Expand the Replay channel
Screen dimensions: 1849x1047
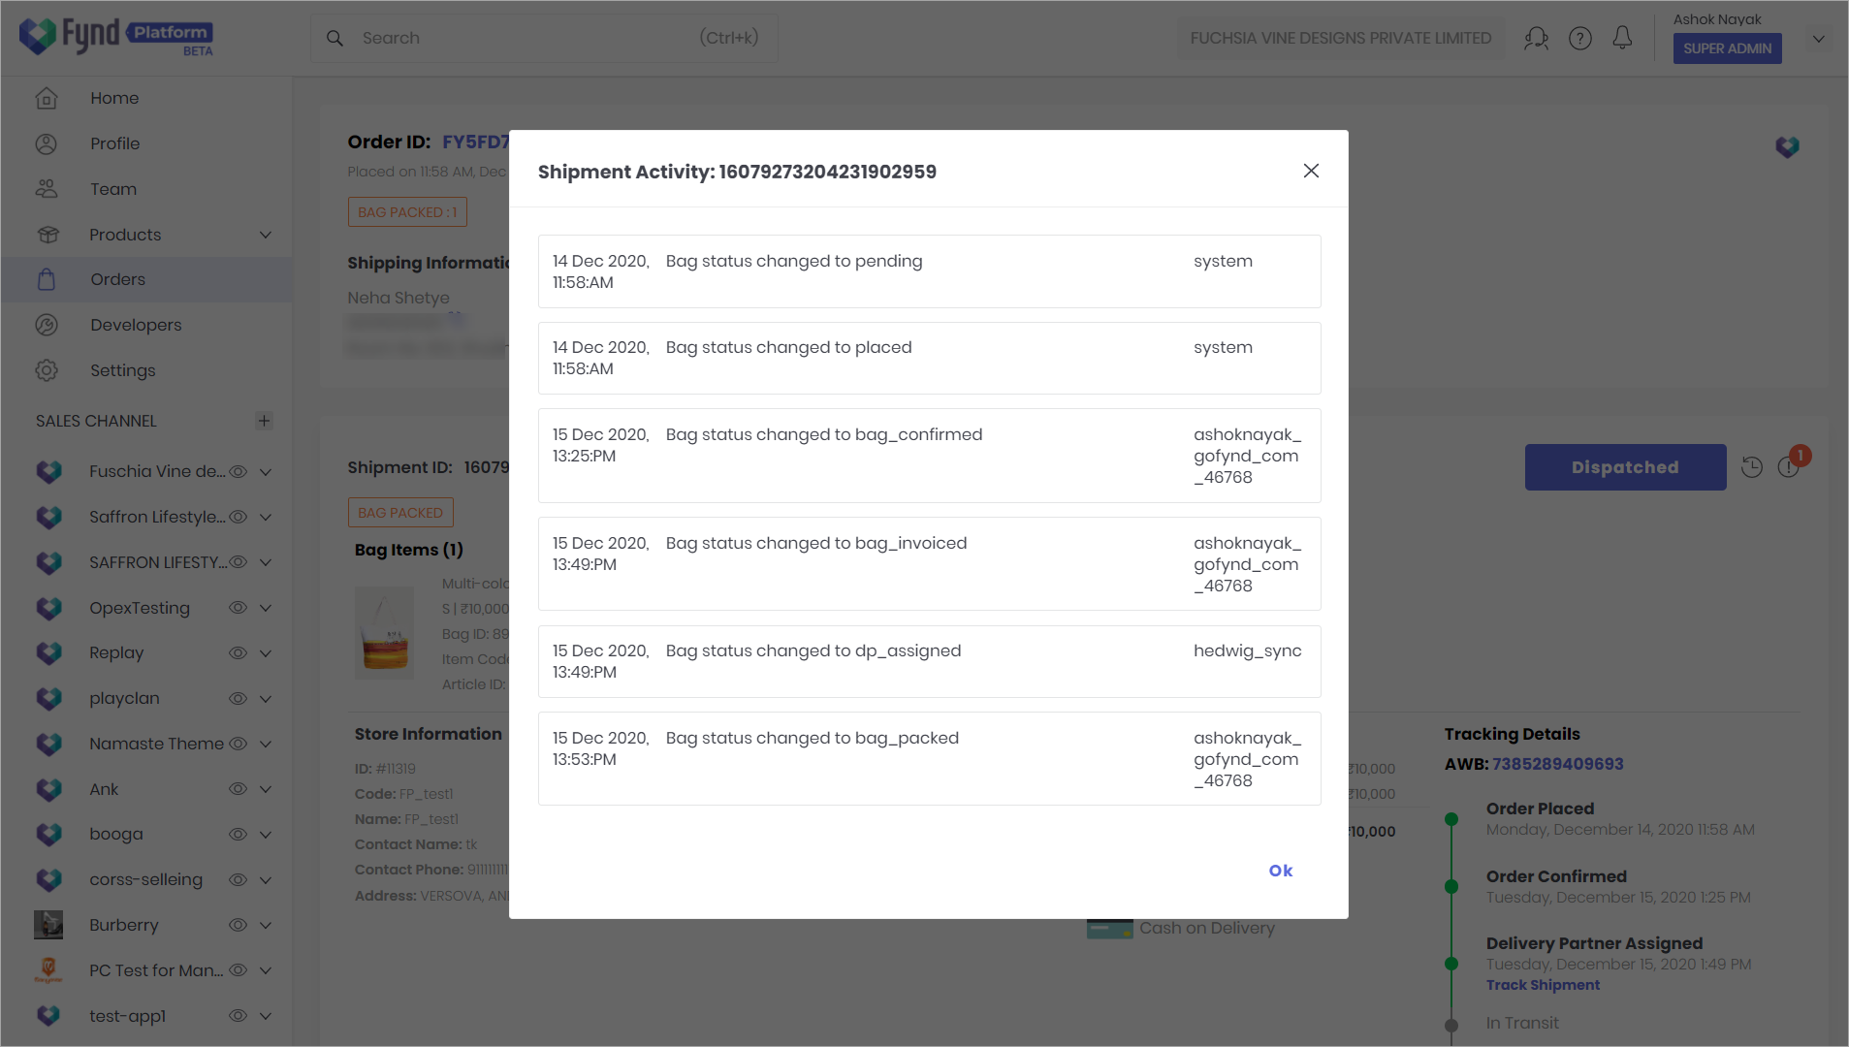pyautogui.click(x=266, y=652)
